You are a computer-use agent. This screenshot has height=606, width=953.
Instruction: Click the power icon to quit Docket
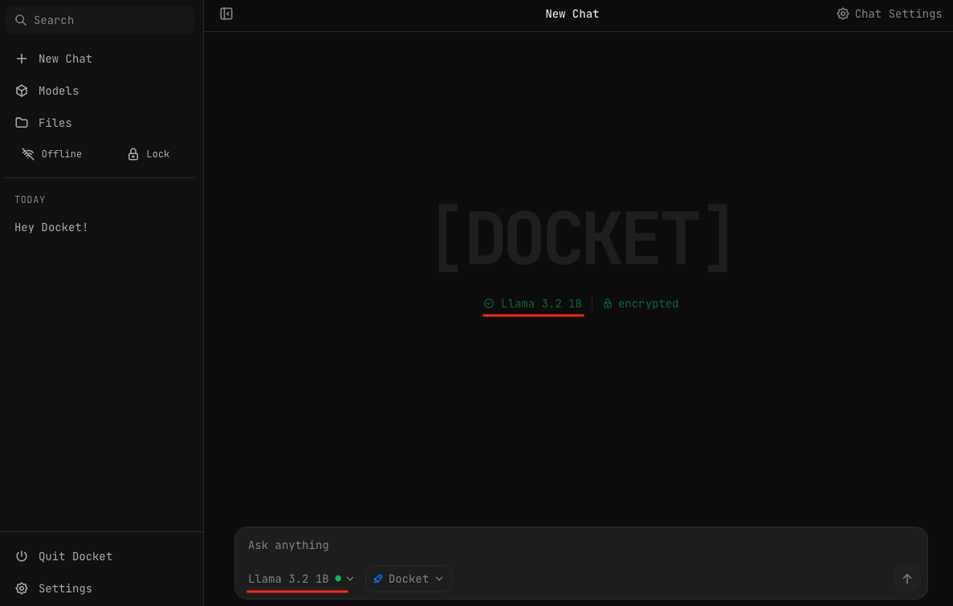(22, 556)
